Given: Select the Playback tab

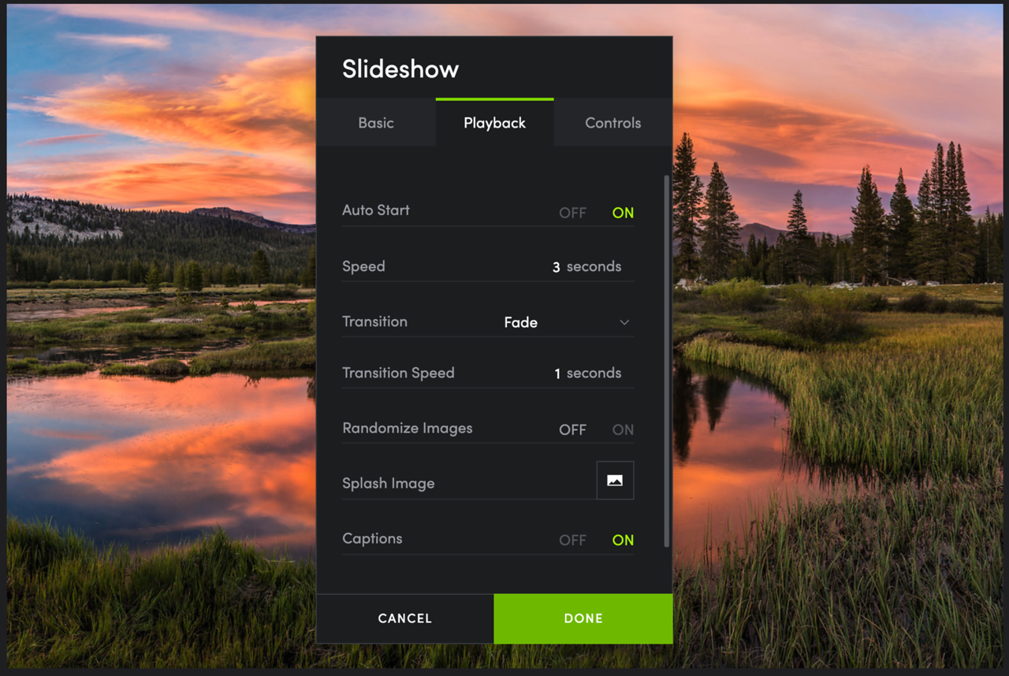Looking at the screenshot, I should (x=495, y=123).
